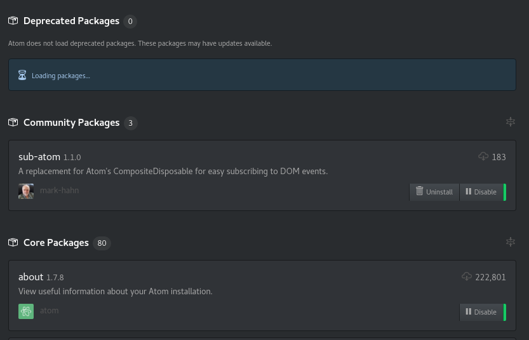
Task: Click the Community Packages count badge 3
Action: [x=131, y=123]
